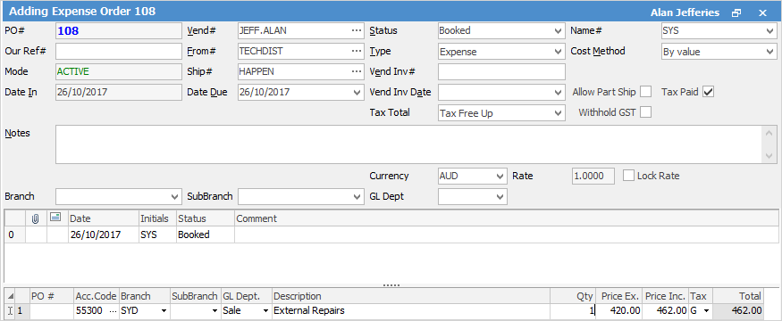Click the grid corner selector triangle icon
Screen dimensions: 782x321
[11, 297]
